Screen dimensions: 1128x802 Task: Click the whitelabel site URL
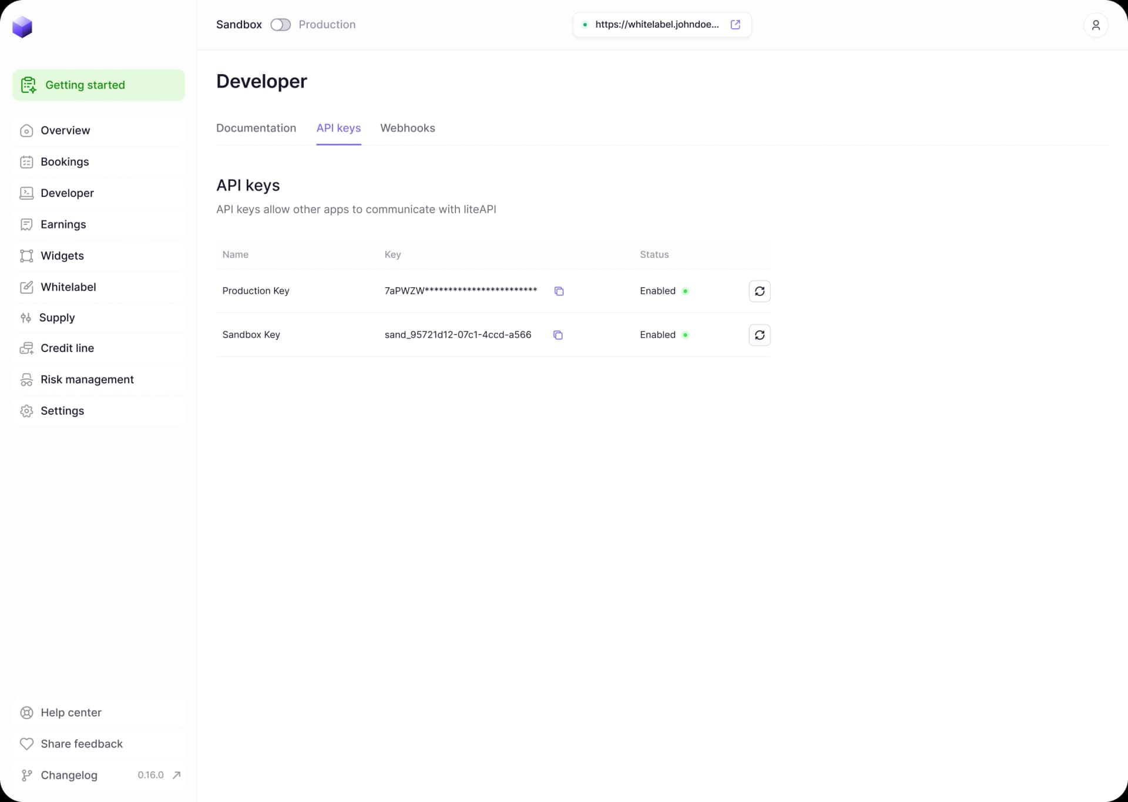coord(656,25)
